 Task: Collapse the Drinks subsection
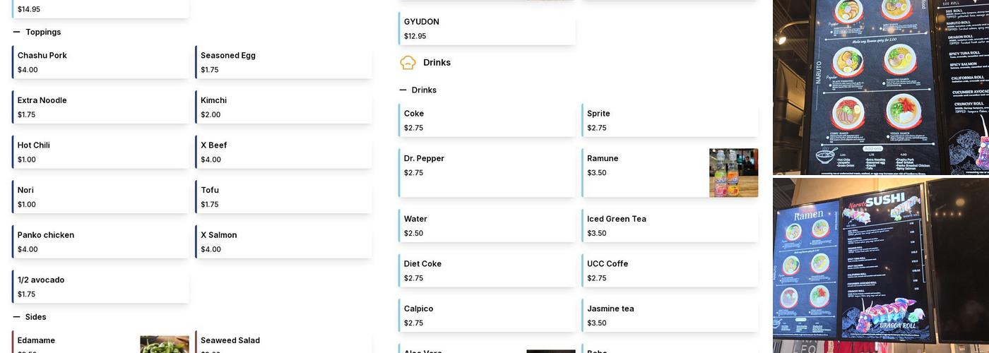(x=403, y=90)
